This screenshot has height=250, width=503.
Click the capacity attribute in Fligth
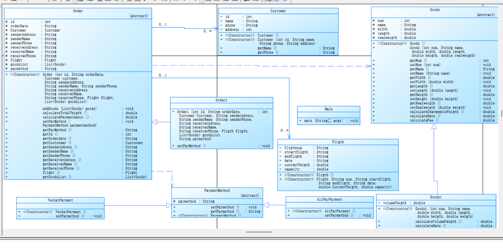click(x=304, y=169)
